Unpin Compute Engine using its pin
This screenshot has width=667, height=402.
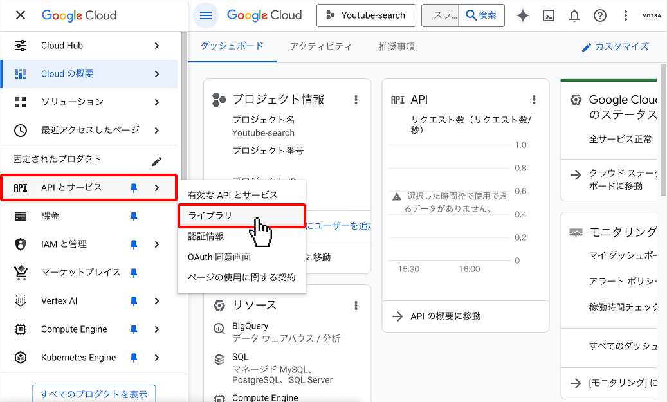point(134,330)
